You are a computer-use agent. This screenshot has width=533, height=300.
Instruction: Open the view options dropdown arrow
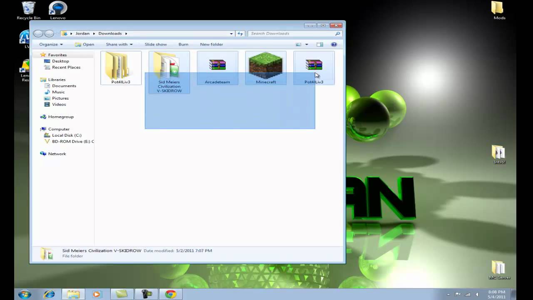306,44
